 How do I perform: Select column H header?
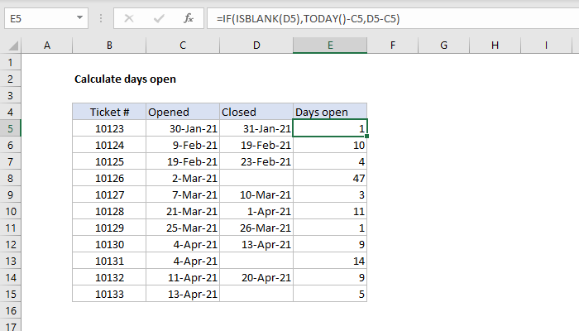click(495, 46)
